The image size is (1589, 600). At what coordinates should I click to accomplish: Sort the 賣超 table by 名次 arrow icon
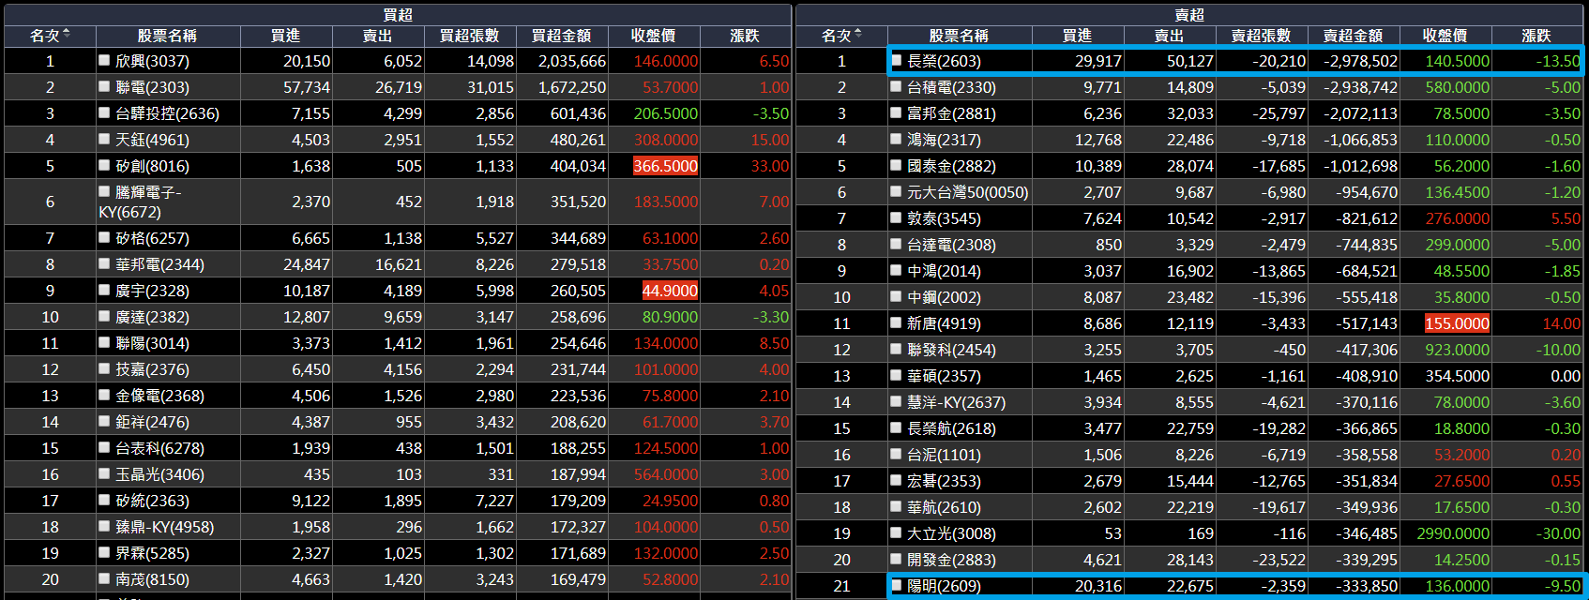858,35
